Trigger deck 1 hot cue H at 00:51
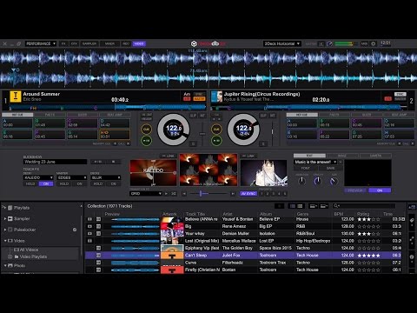 pyautogui.click(x=115, y=135)
